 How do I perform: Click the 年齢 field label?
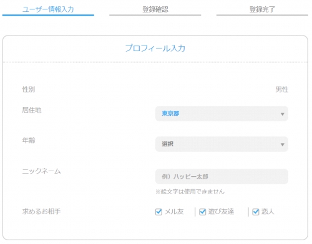(x=29, y=141)
